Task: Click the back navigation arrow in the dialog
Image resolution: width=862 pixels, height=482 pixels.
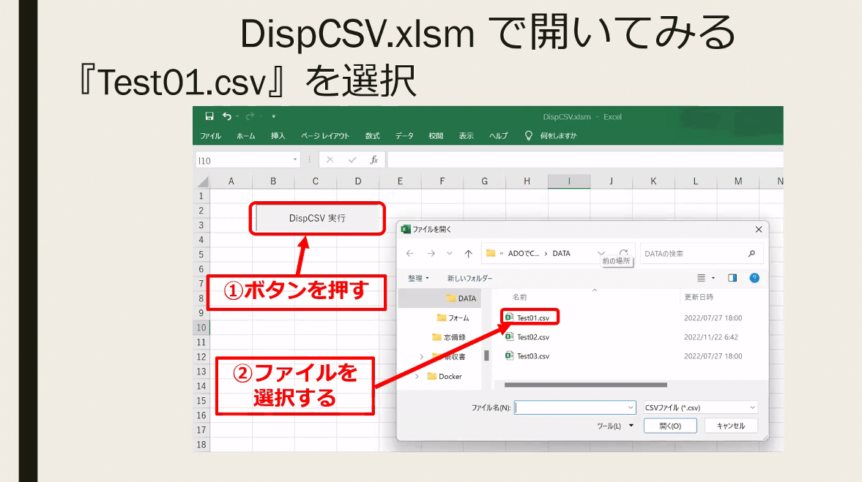Action: [410, 252]
